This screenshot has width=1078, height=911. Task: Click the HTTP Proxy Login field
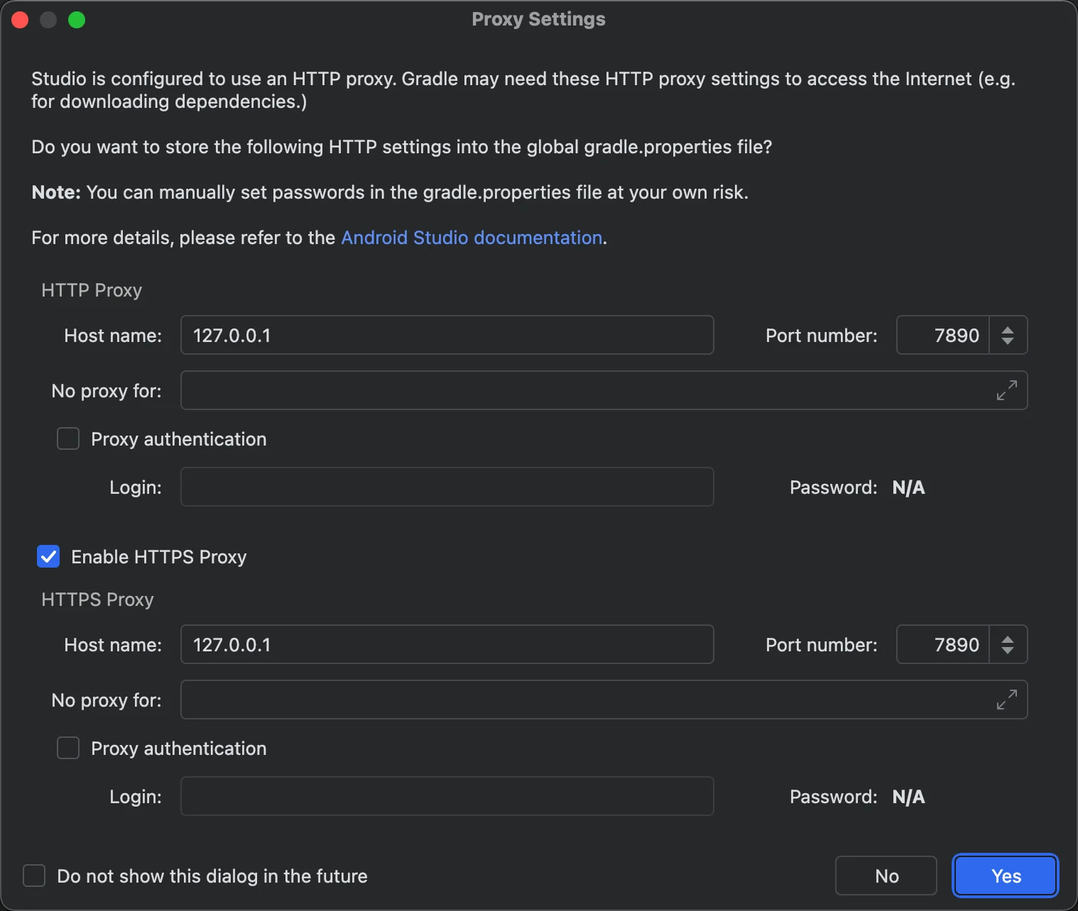(x=447, y=487)
